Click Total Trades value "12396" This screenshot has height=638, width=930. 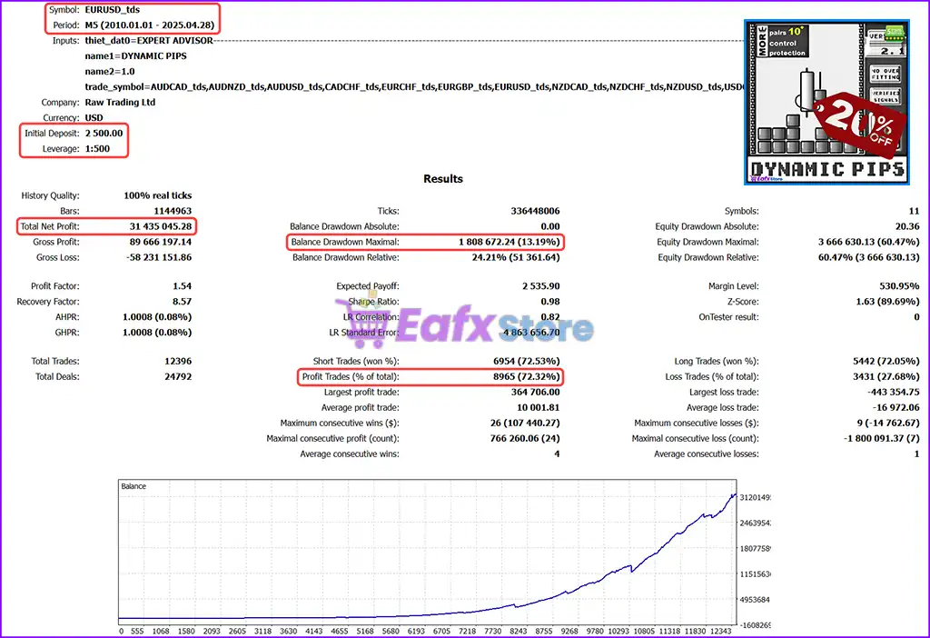point(178,360)
